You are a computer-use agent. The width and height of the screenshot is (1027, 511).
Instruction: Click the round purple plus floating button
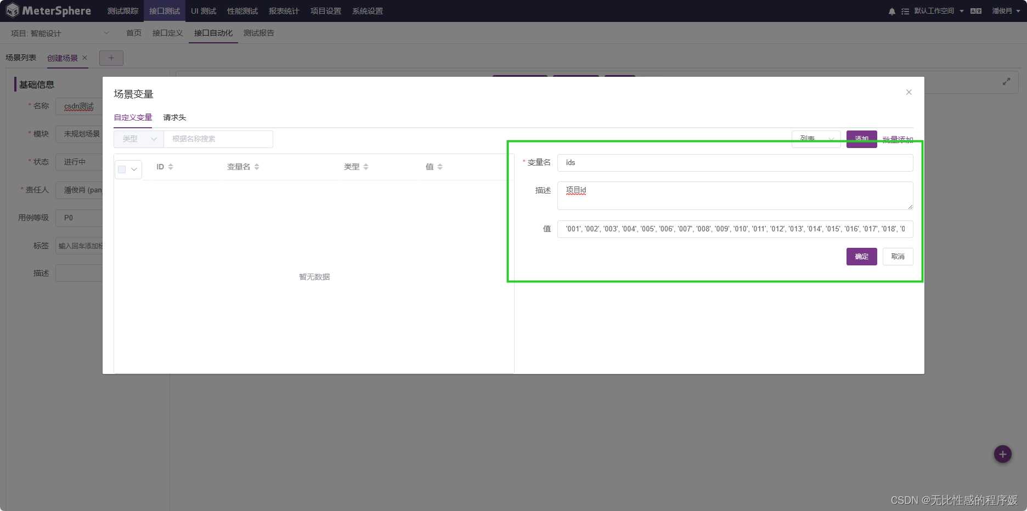pos(1003,454)
